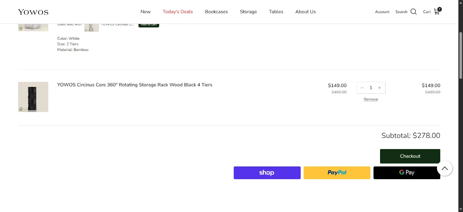This screenshot has width=463, height=212.
Task: Click the Cart text link
Action: 427,12
